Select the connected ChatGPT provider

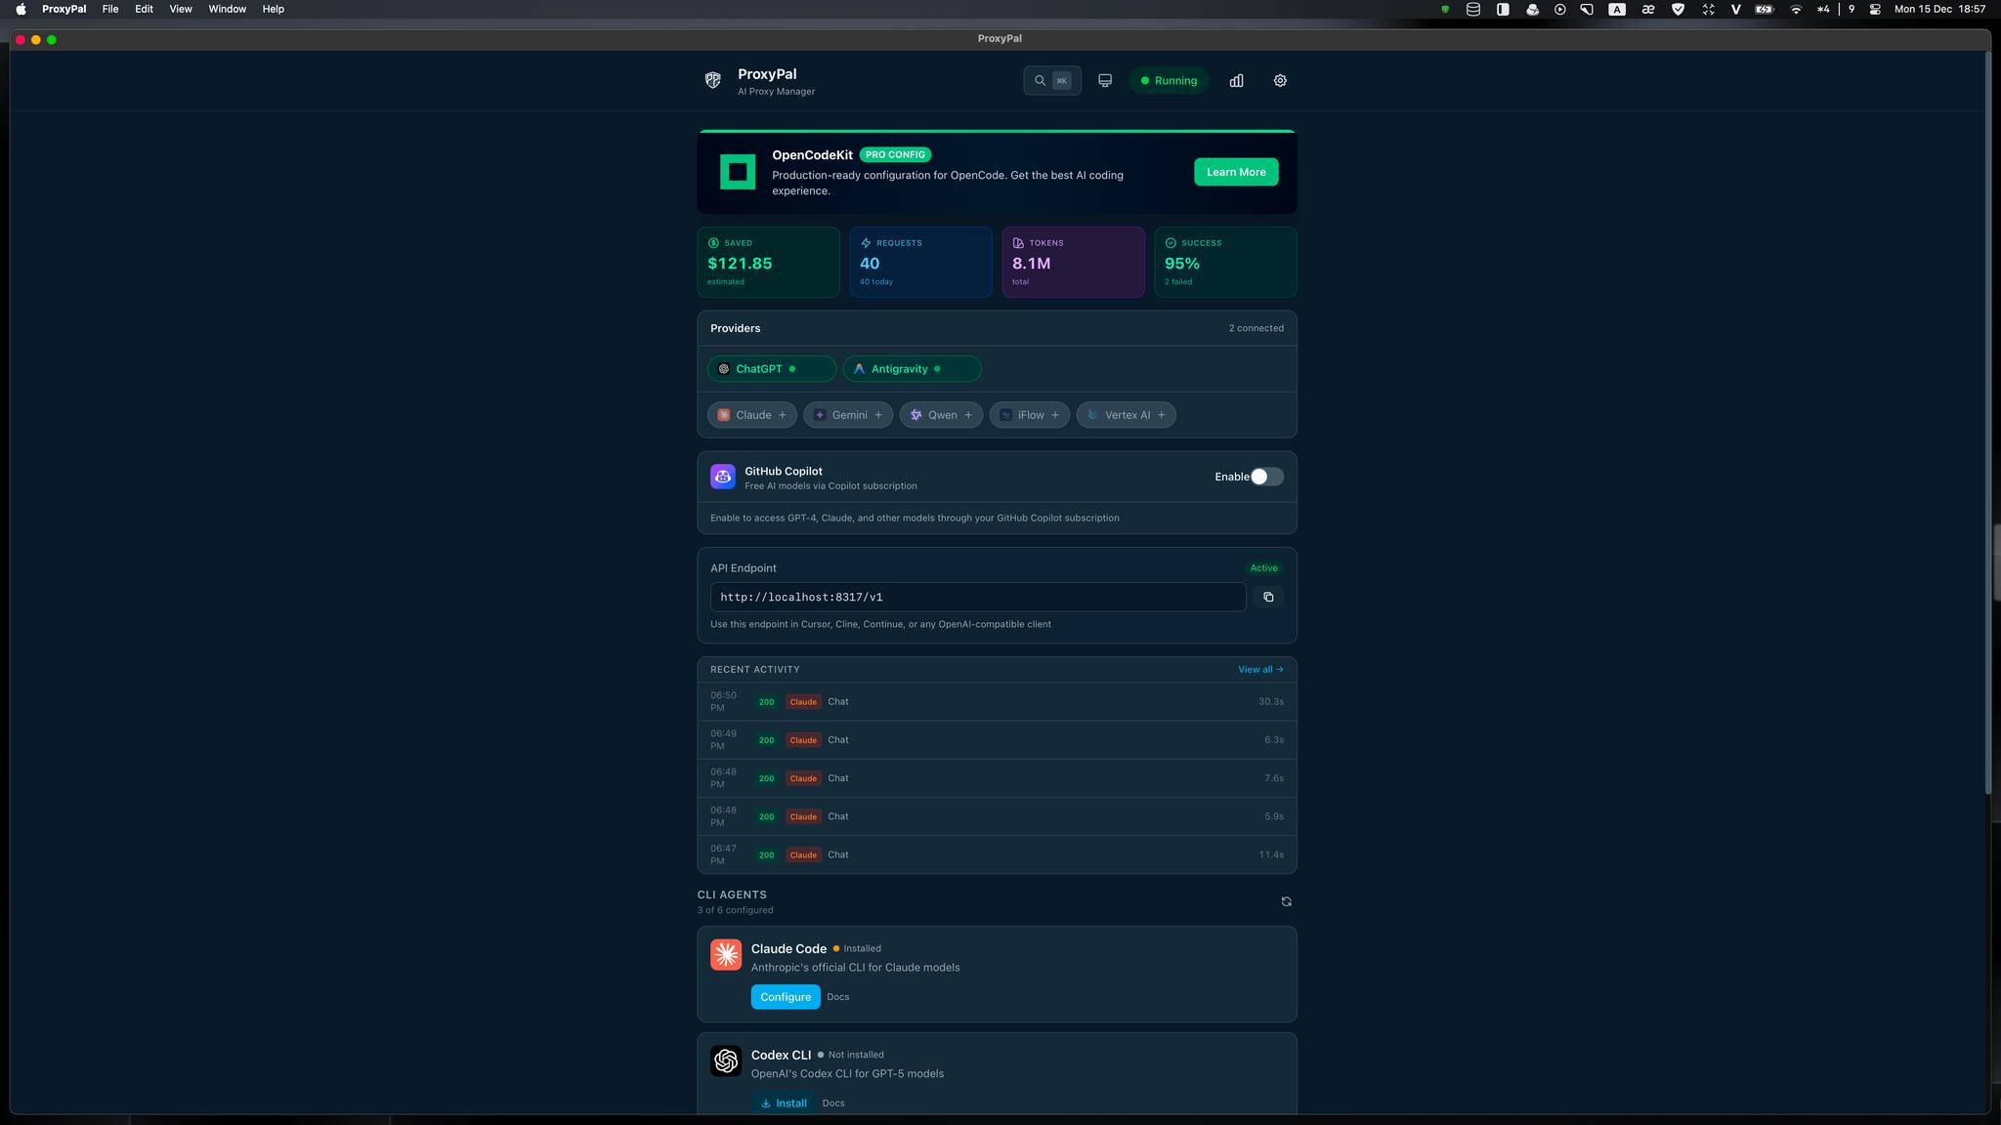pyautogui.click(x=771, y=369)
